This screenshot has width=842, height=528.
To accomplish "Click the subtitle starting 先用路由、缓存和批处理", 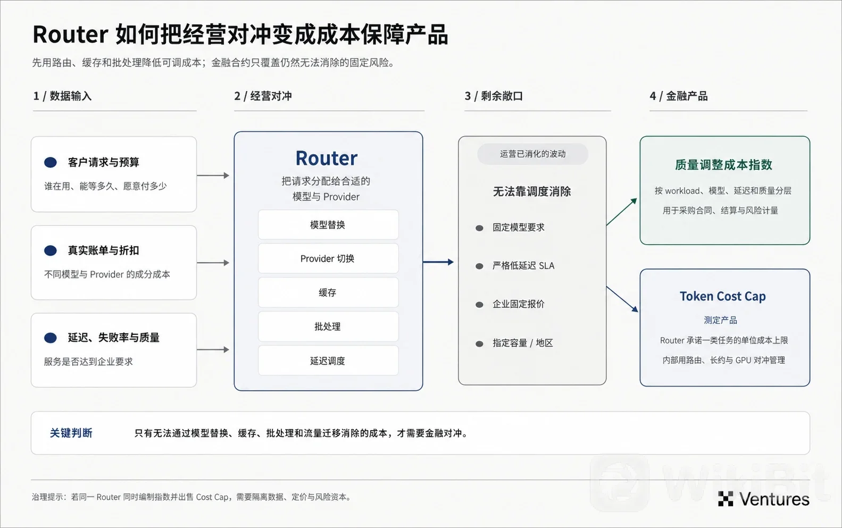I will [x=214, y=63].
